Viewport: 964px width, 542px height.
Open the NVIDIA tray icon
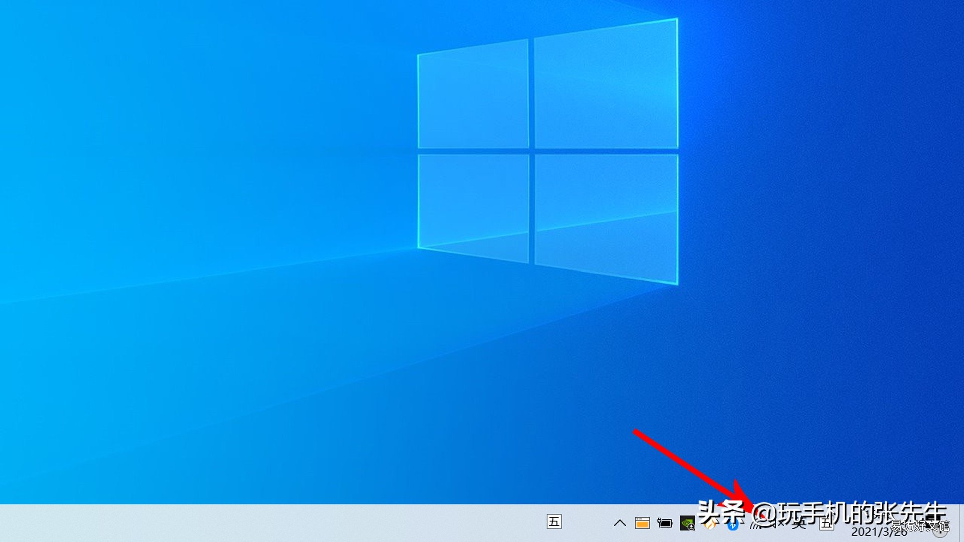pos(687,524)
